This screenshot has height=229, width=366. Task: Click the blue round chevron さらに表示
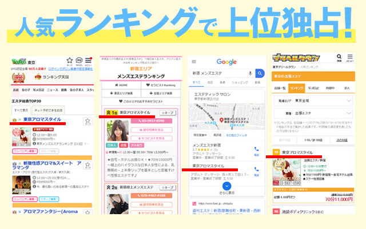pos(226,186)
